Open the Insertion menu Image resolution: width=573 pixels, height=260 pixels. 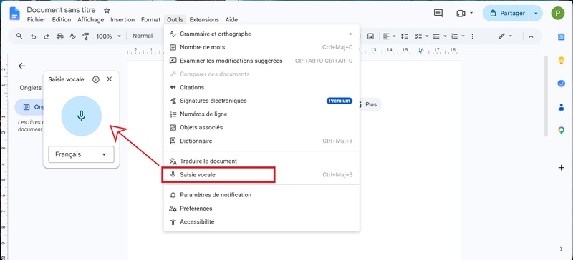tap(122, 20)
